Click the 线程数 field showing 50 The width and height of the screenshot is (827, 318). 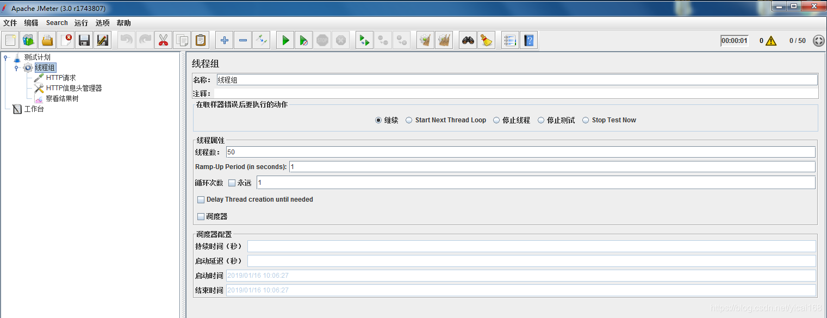pyautogui.click(x=520, y=152)
